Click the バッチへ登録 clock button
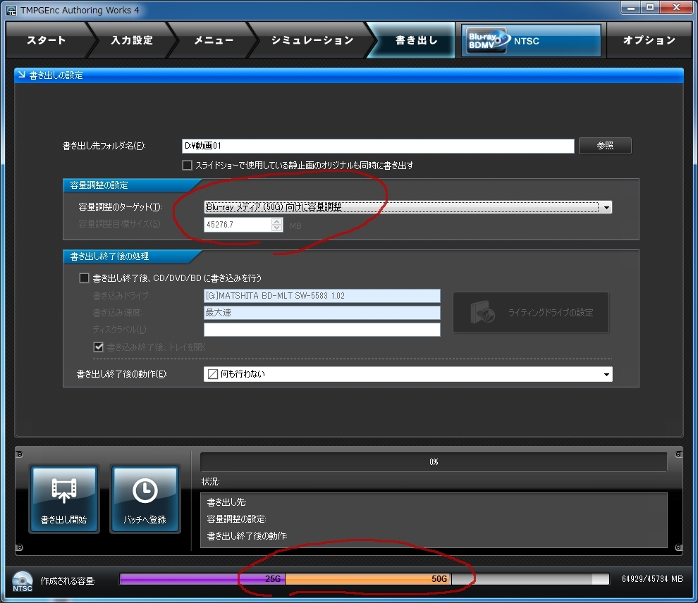 145,499
